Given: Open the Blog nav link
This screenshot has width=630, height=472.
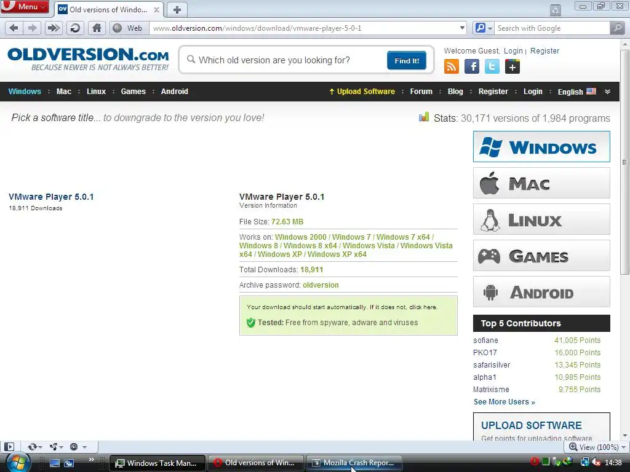Looking at the screenshot, I should click(455, 92).
